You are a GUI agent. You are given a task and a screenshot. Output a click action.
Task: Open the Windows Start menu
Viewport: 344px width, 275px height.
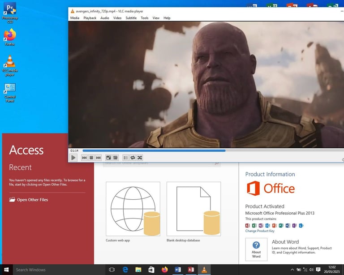click(x=6, y=270)
